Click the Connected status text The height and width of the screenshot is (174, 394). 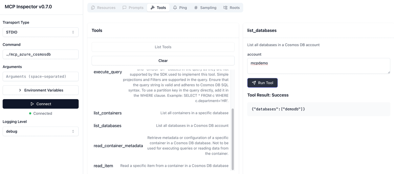coord(43,113)
